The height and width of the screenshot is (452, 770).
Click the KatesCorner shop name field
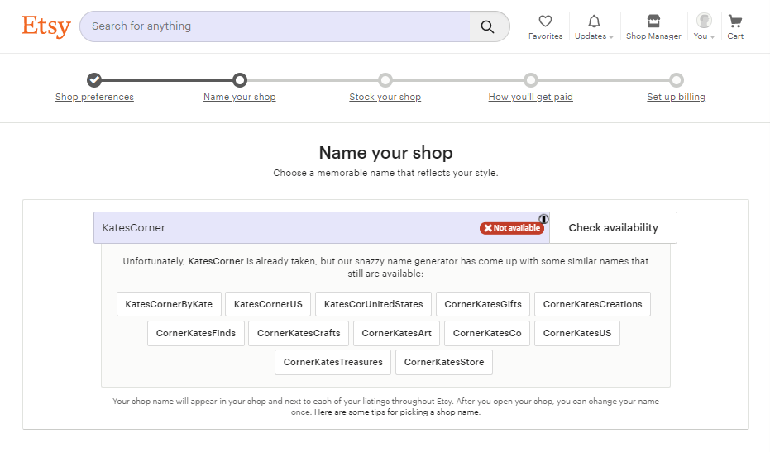(x=322, y=228)
